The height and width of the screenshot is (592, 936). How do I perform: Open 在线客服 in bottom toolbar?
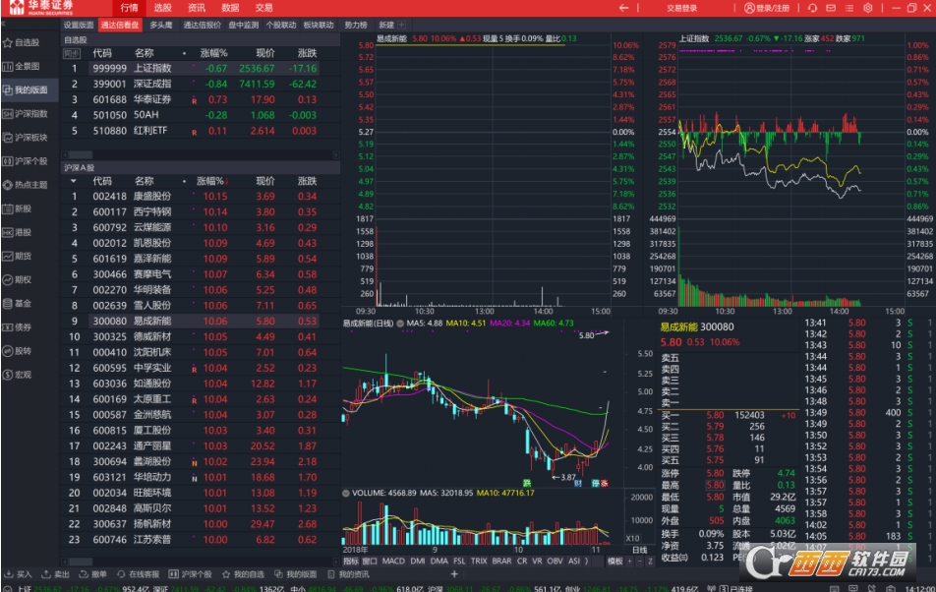(139, 574)
